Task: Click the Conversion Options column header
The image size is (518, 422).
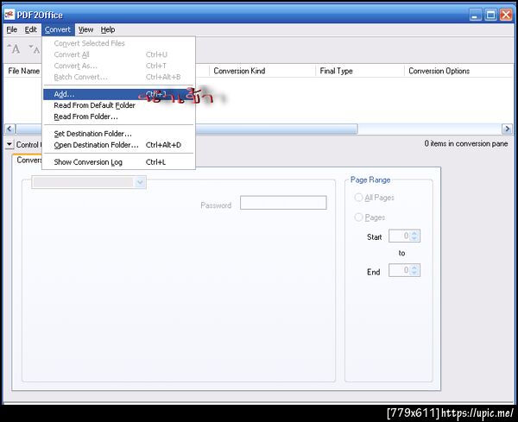Action: (459, 71)
